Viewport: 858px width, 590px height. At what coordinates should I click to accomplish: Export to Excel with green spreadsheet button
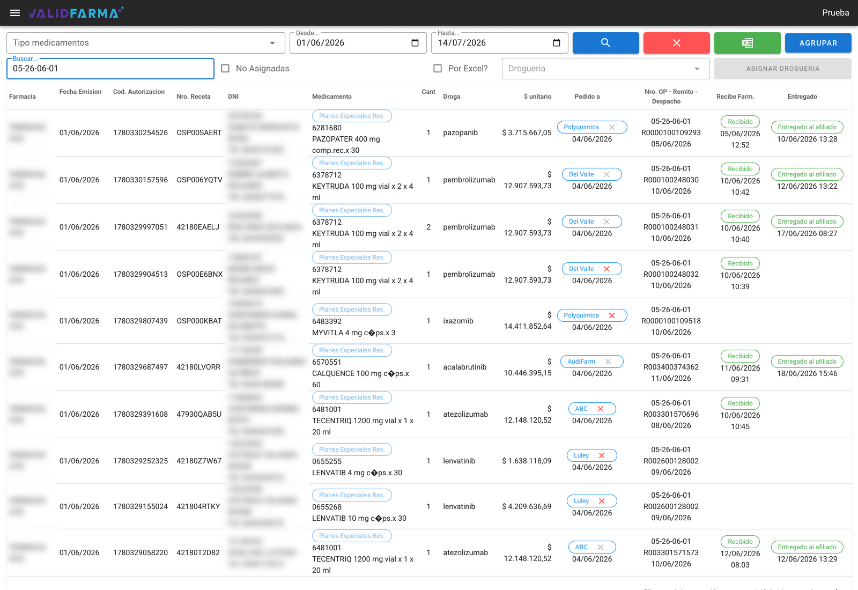pyautogui.click(x=748, y=43)
